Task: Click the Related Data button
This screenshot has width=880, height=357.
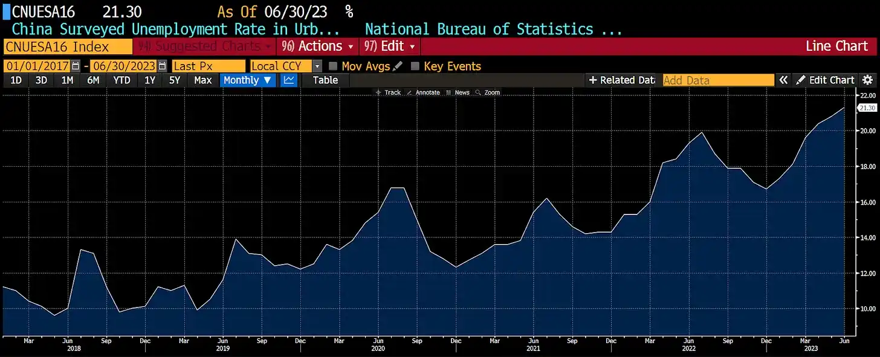Action: pyautogui.click(x=621, y=80)
